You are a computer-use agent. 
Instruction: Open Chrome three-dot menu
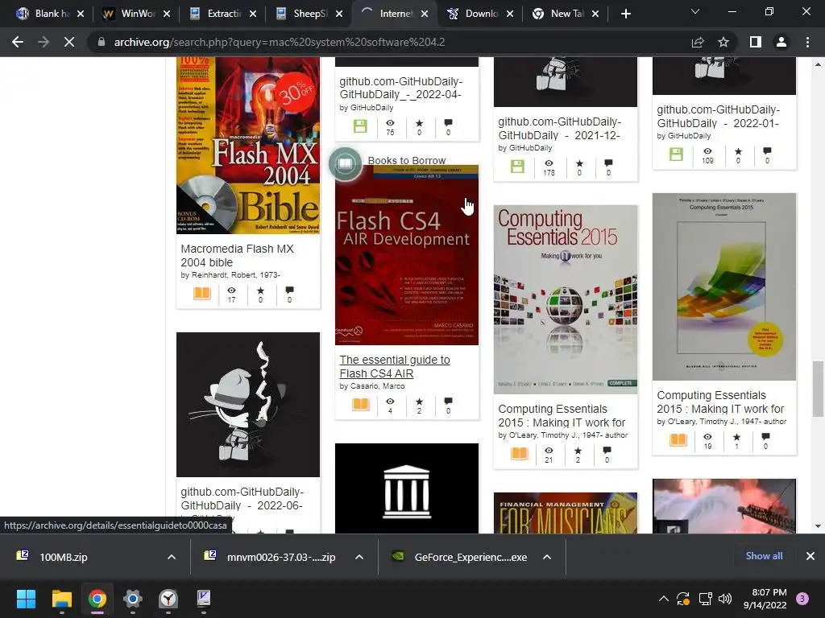point(807,42)
